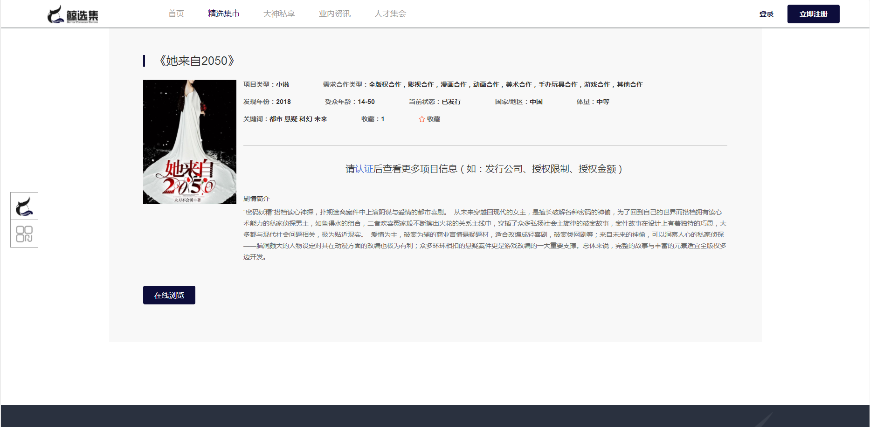Click the 立即注册 register button

[x=814, y=14]
